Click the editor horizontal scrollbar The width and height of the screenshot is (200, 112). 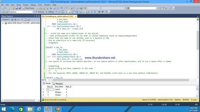(121, 80)
